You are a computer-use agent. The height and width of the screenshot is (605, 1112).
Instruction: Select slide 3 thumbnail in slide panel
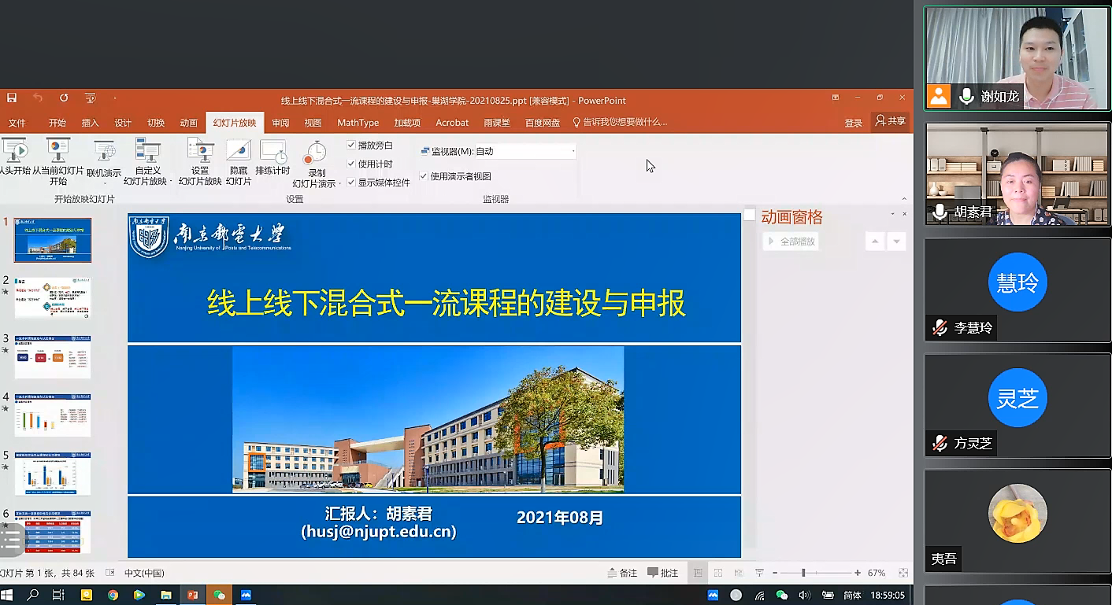(x=53, y=356)
